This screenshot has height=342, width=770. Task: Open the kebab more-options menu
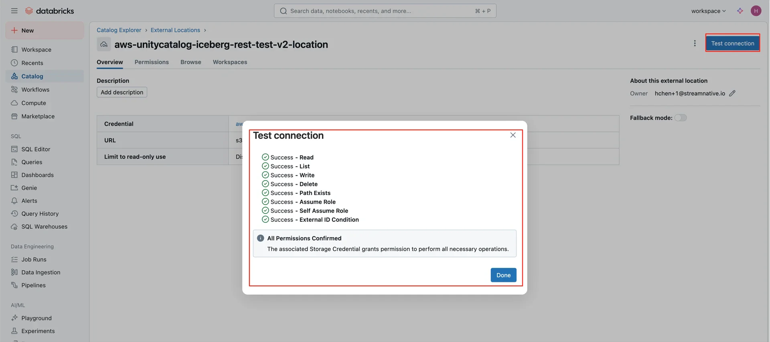[x=695, y=43]
